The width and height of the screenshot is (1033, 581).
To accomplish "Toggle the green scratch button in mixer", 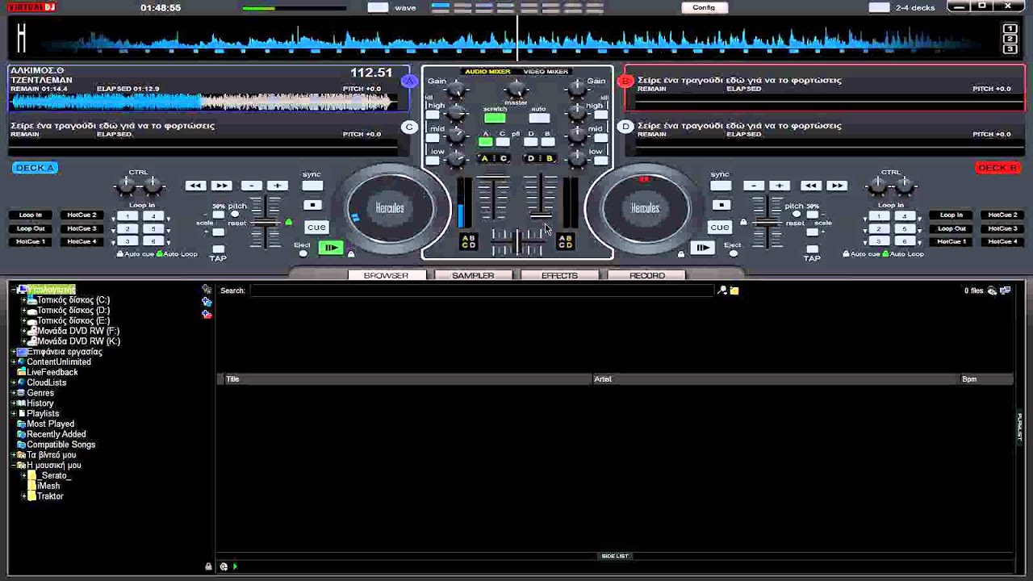I will pos(495,119).
